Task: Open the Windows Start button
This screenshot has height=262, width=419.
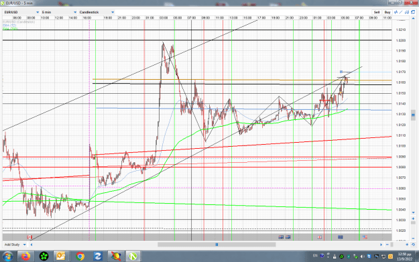Action: coord(7,257)
